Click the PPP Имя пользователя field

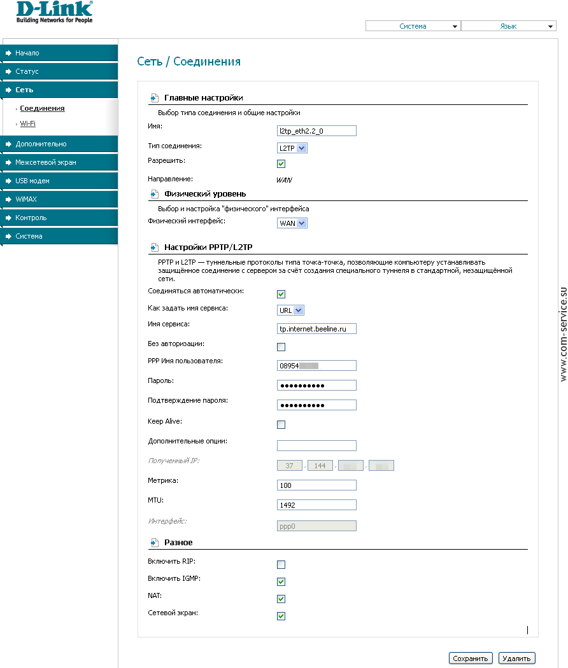point(316,366)
